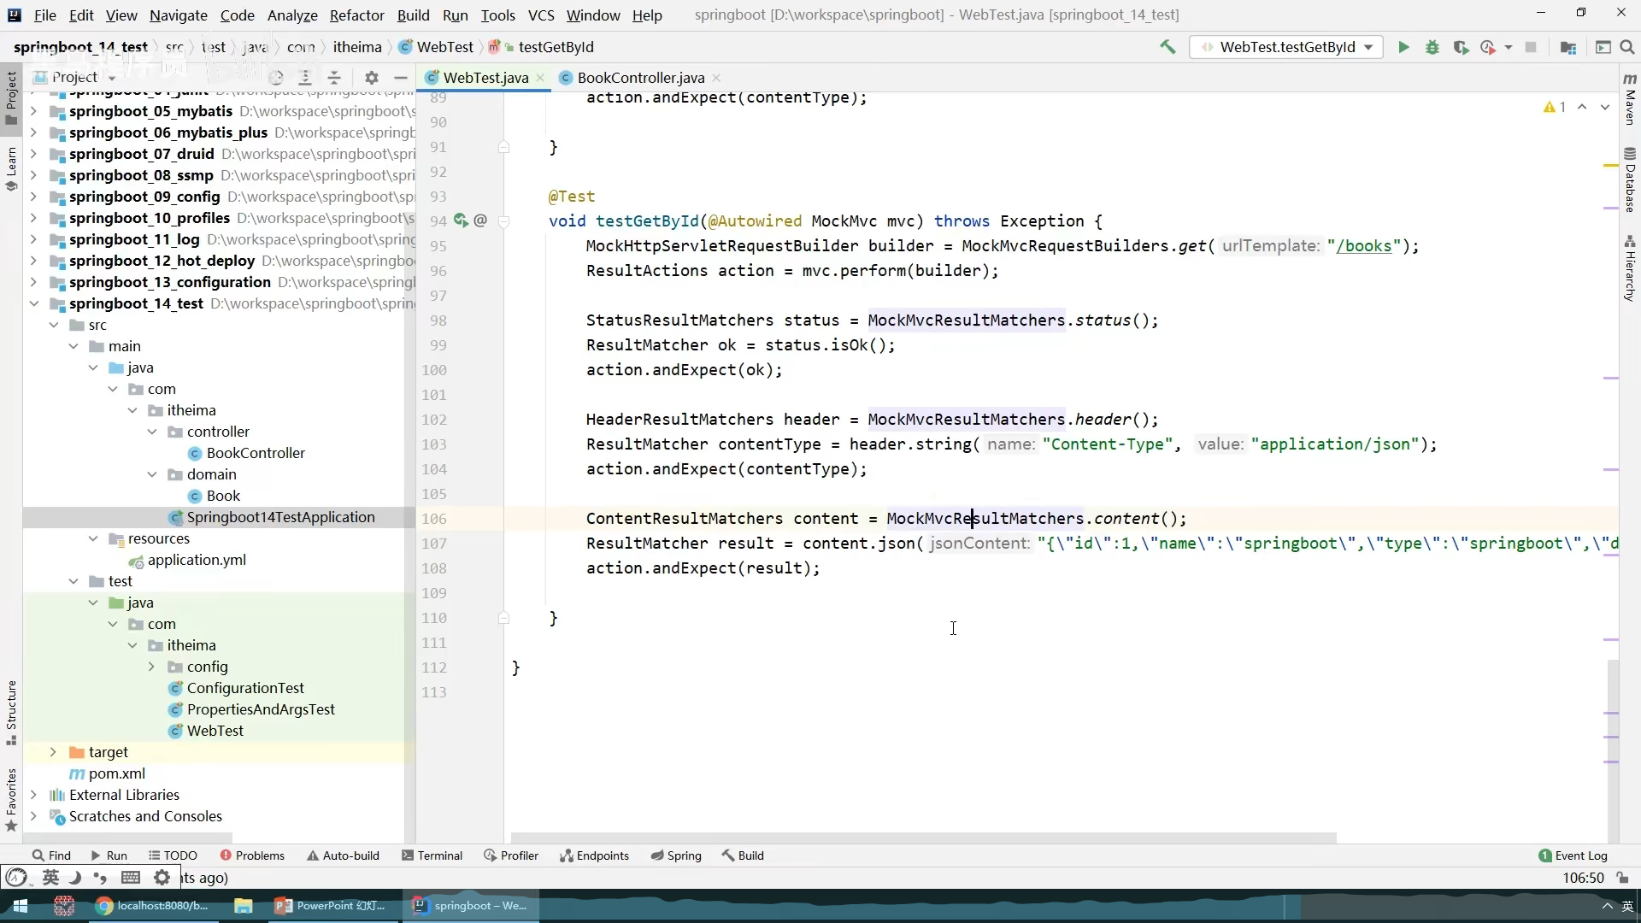Open Project Structure folder icon
The height and width of the screenshot is (923, 1641).
pyautogui.click(x=1567, y=47)
